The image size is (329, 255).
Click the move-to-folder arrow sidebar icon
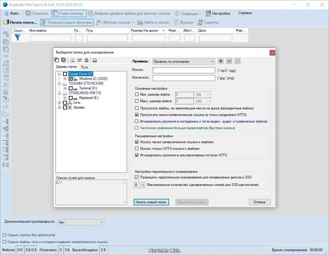6,99
